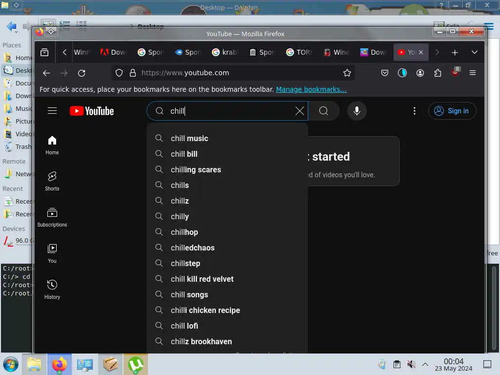Open Shorts in YouTube sidebar
This screenshot has width=500, height=375.
(x=52, y=181)
